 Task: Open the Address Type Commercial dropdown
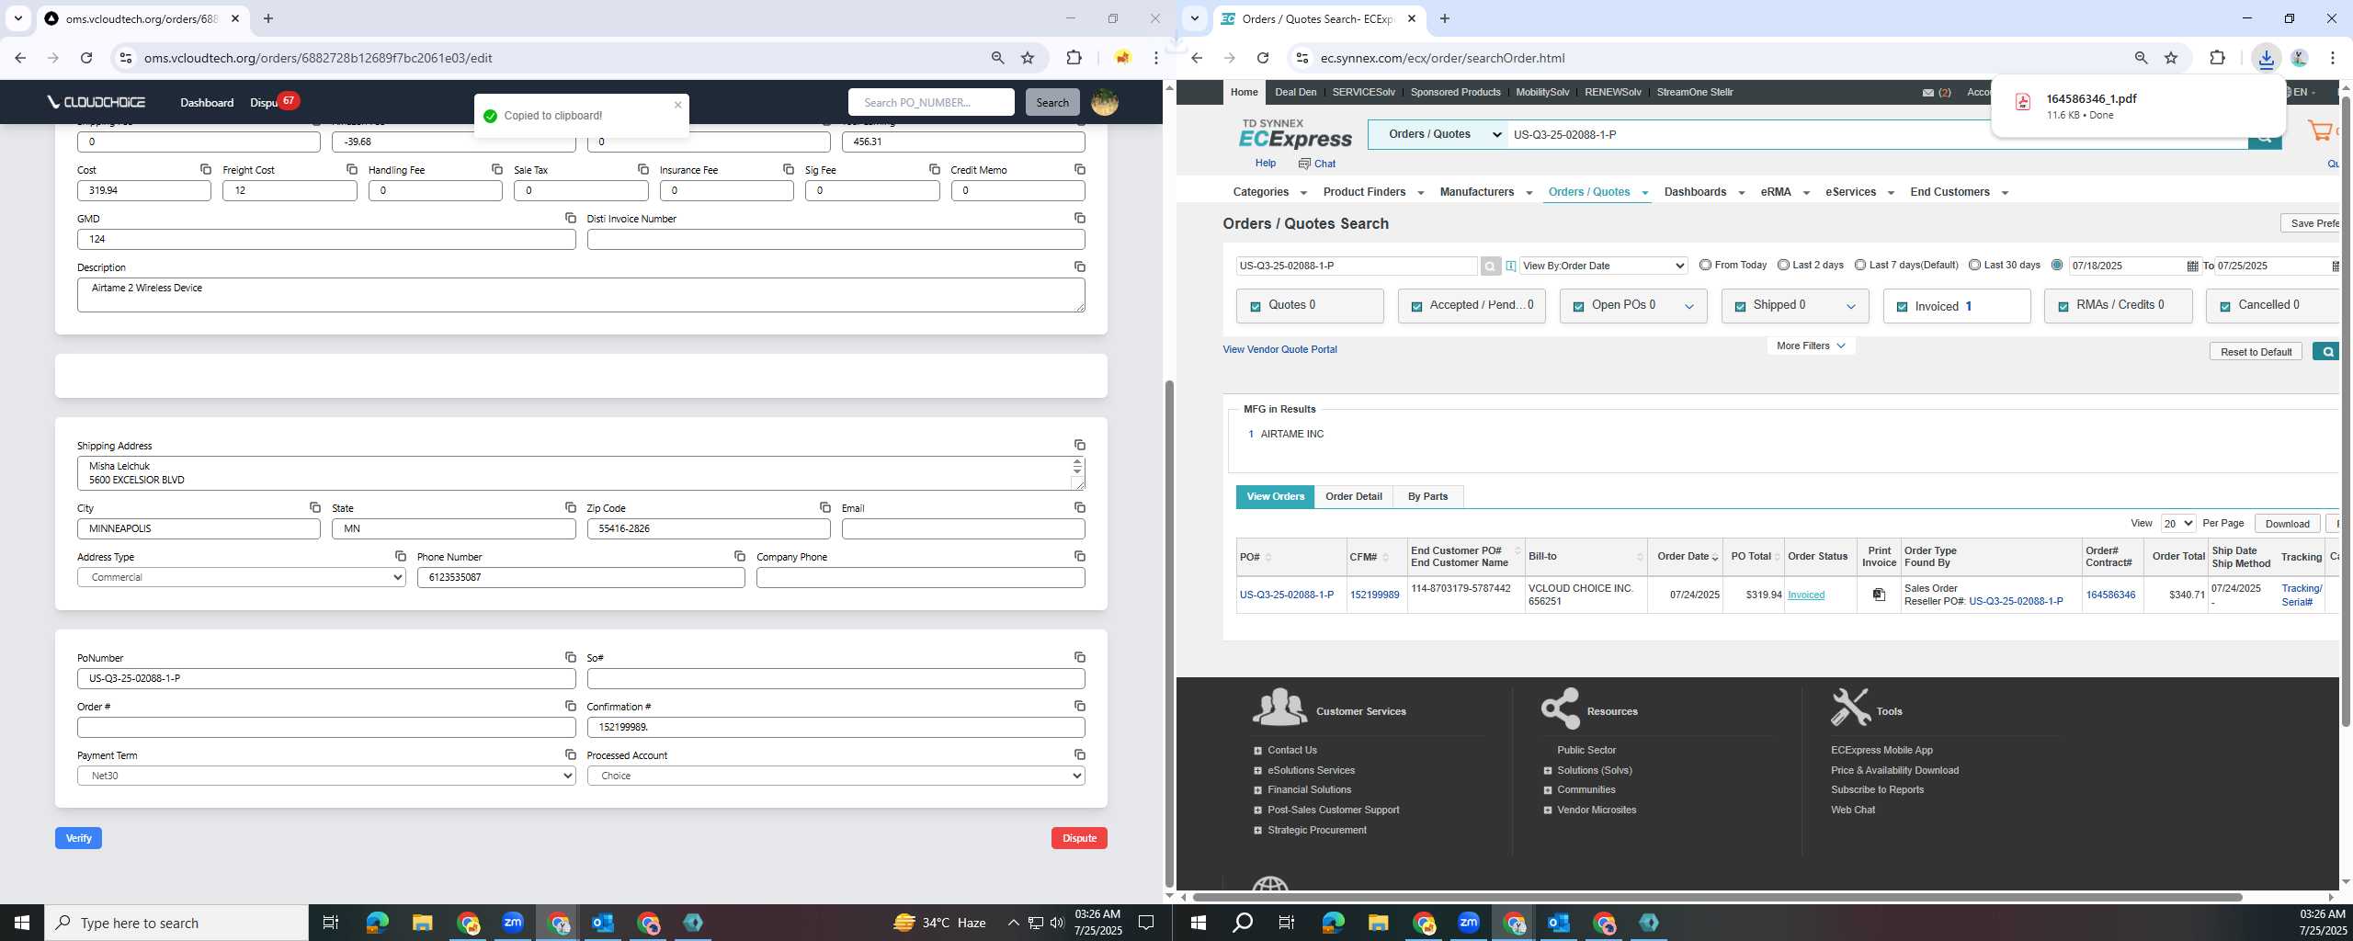point(241,577)
